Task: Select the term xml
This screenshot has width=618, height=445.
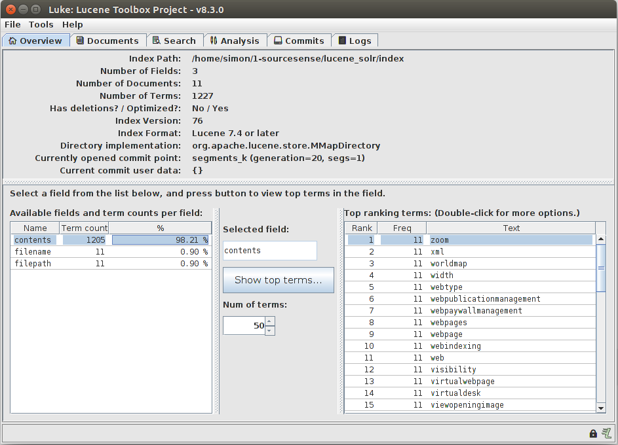Action: click(x=470, y=252)
